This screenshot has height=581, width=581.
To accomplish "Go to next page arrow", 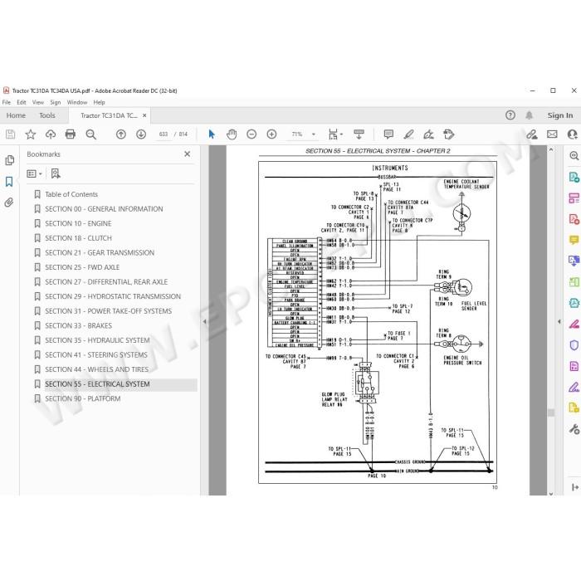I will 141,134.
